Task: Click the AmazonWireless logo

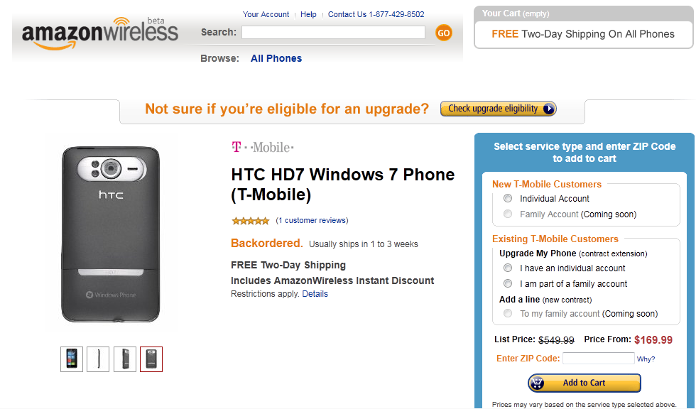Action: click(x=99, y=33)
